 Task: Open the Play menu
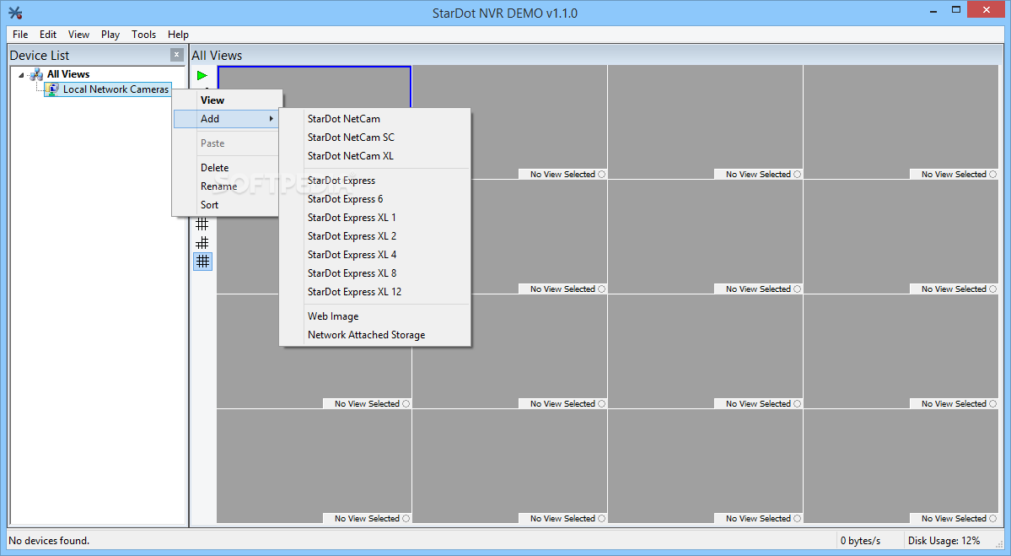(x=110, y=35)
